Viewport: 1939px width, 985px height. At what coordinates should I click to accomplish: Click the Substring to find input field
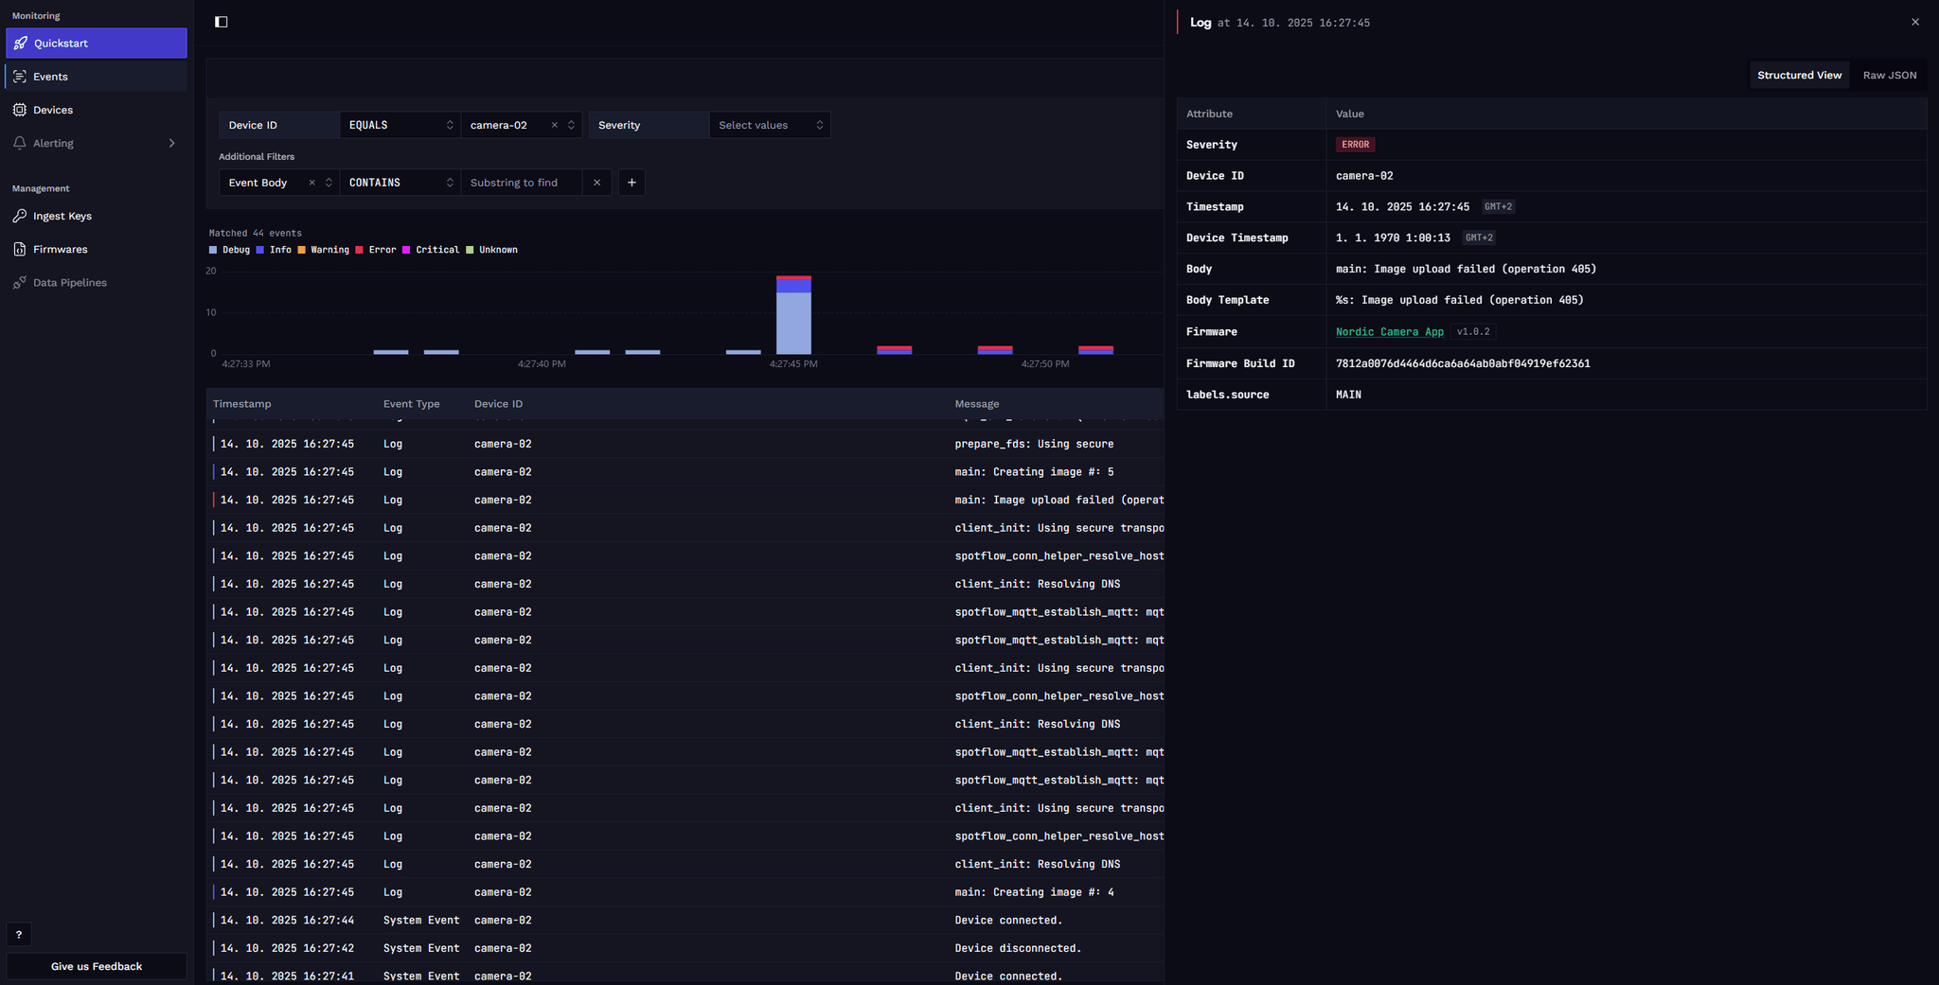(519, 182)
